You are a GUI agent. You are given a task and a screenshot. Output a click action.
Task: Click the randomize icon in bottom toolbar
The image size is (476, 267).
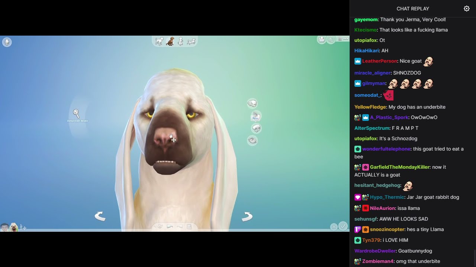tap(160, 226)
